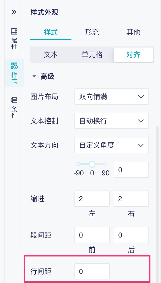
Task: Open the 条件 sidebar panel icon
Action: click(14, 107)
